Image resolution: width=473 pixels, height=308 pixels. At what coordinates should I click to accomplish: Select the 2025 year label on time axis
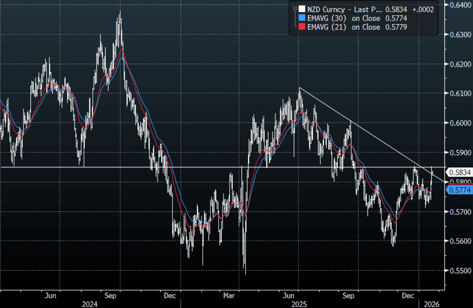coord(299,304)
